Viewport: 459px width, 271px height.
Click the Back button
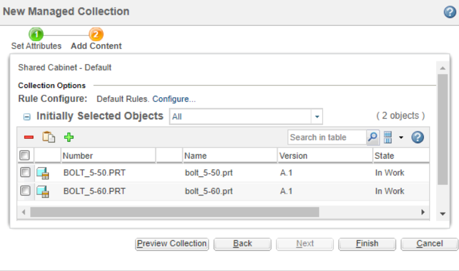(x=242, y=244)
